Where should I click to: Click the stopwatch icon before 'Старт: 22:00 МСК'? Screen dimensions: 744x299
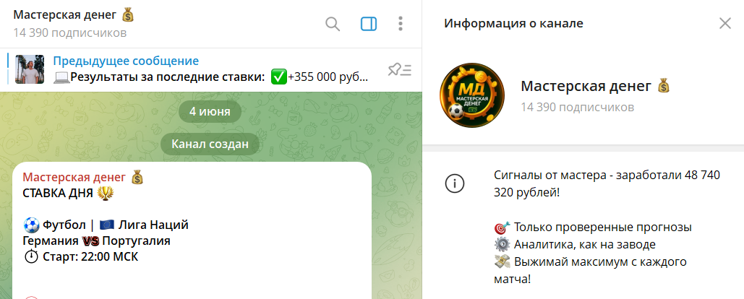(x=31, y=257)
